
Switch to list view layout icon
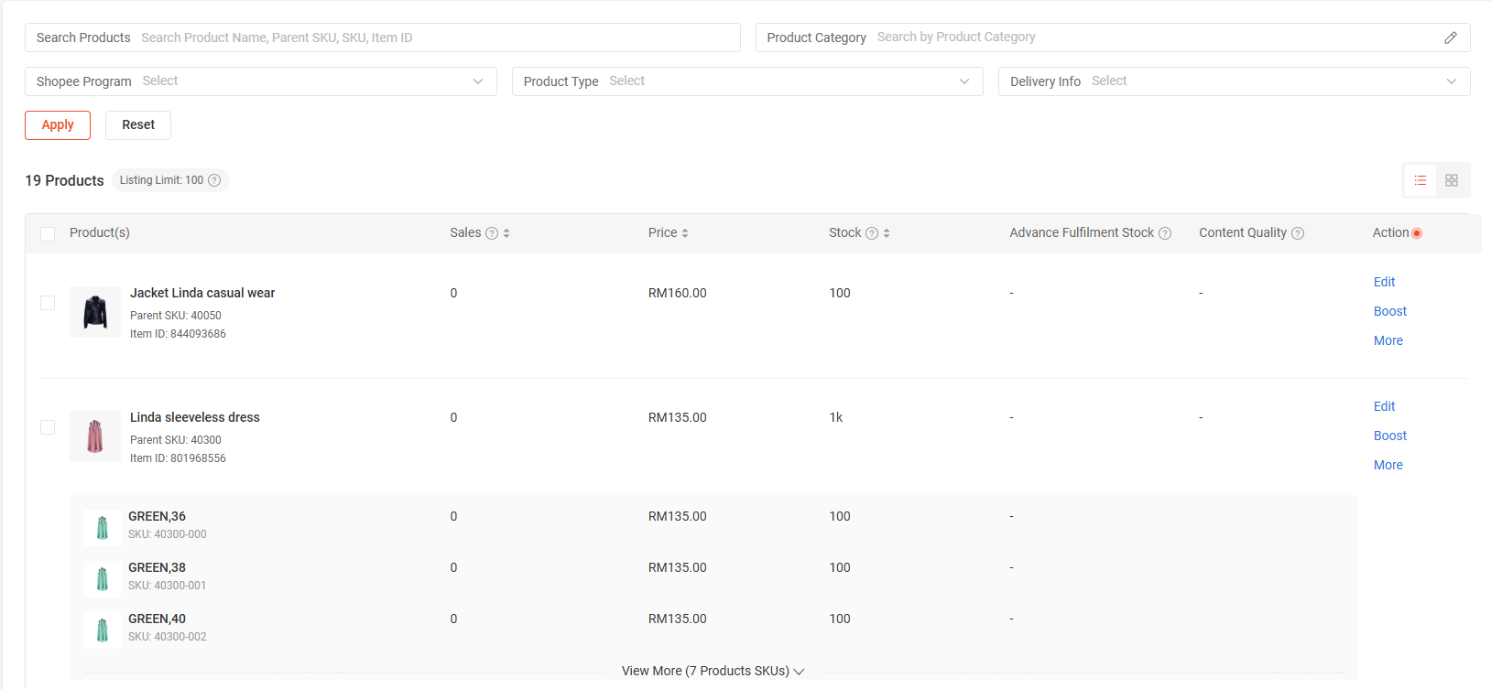pos(1420,180)
